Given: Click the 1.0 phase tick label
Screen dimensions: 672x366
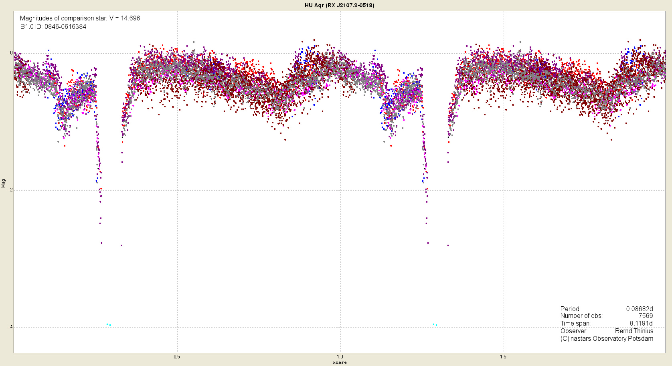Looking at the screenshot, I should point(340,357).
